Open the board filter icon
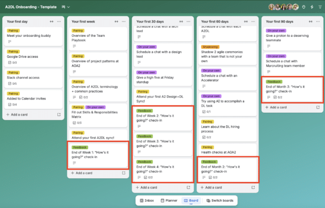This screenshot has width=325, height=208. click(320, 7)
